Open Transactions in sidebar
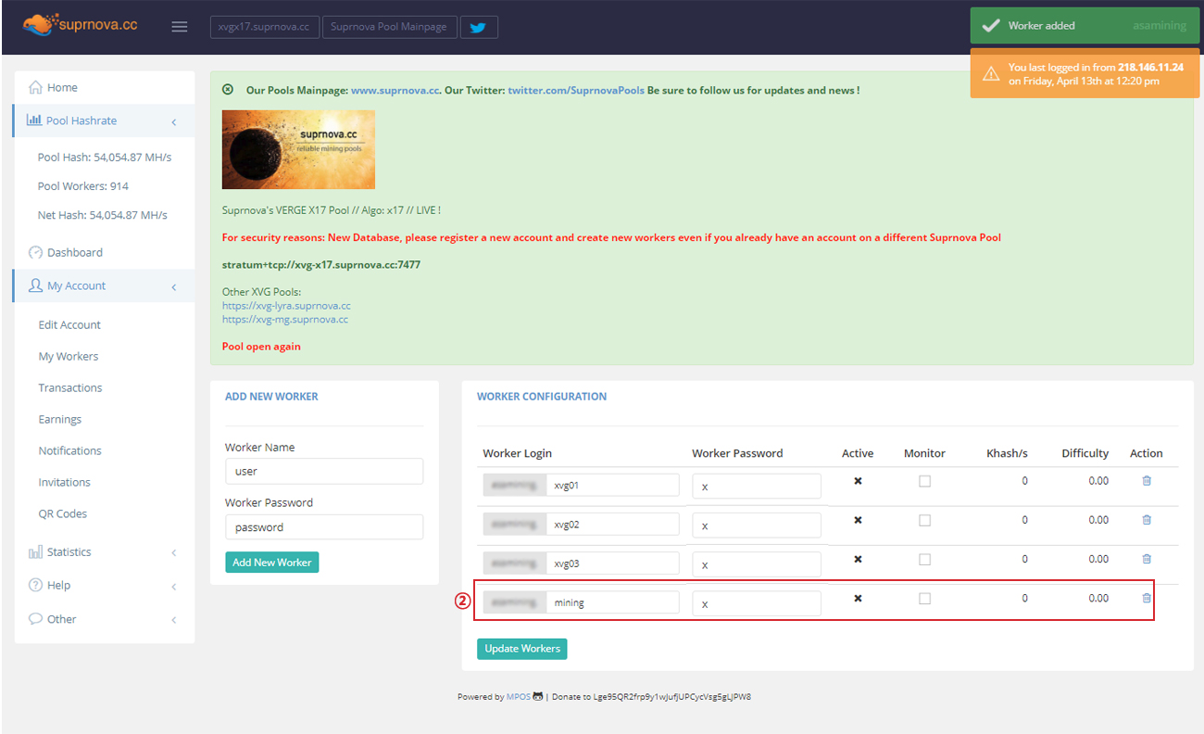1204x734 pixels. click(70, 387)
